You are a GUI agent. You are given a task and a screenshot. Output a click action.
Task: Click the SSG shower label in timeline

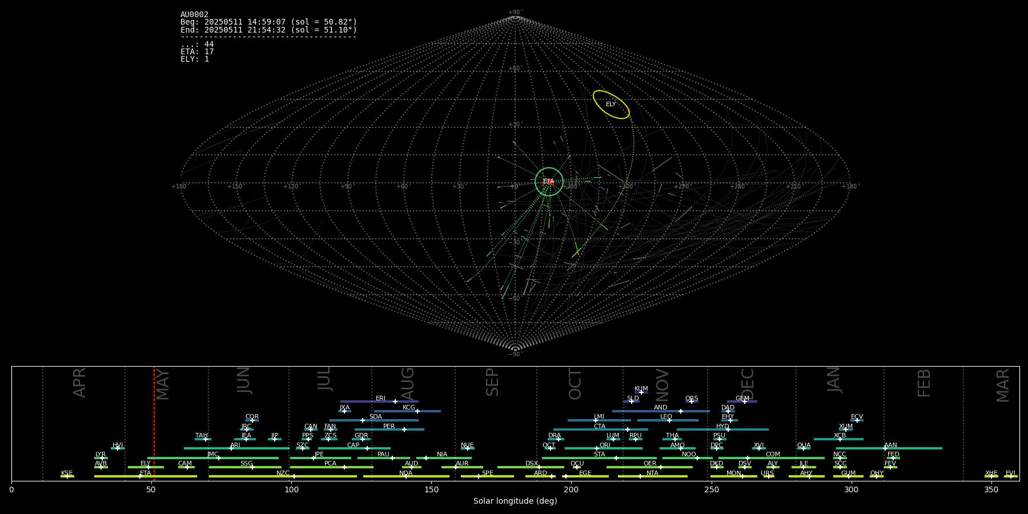tap(247, 464)
